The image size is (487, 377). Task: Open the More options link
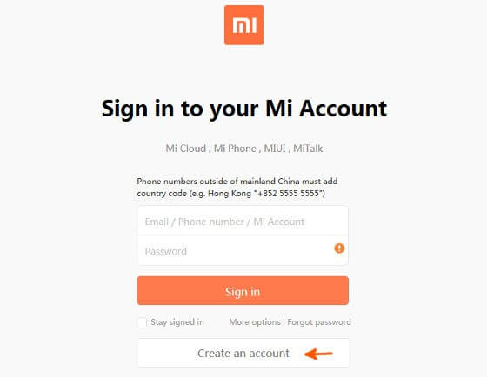point(255,322)
